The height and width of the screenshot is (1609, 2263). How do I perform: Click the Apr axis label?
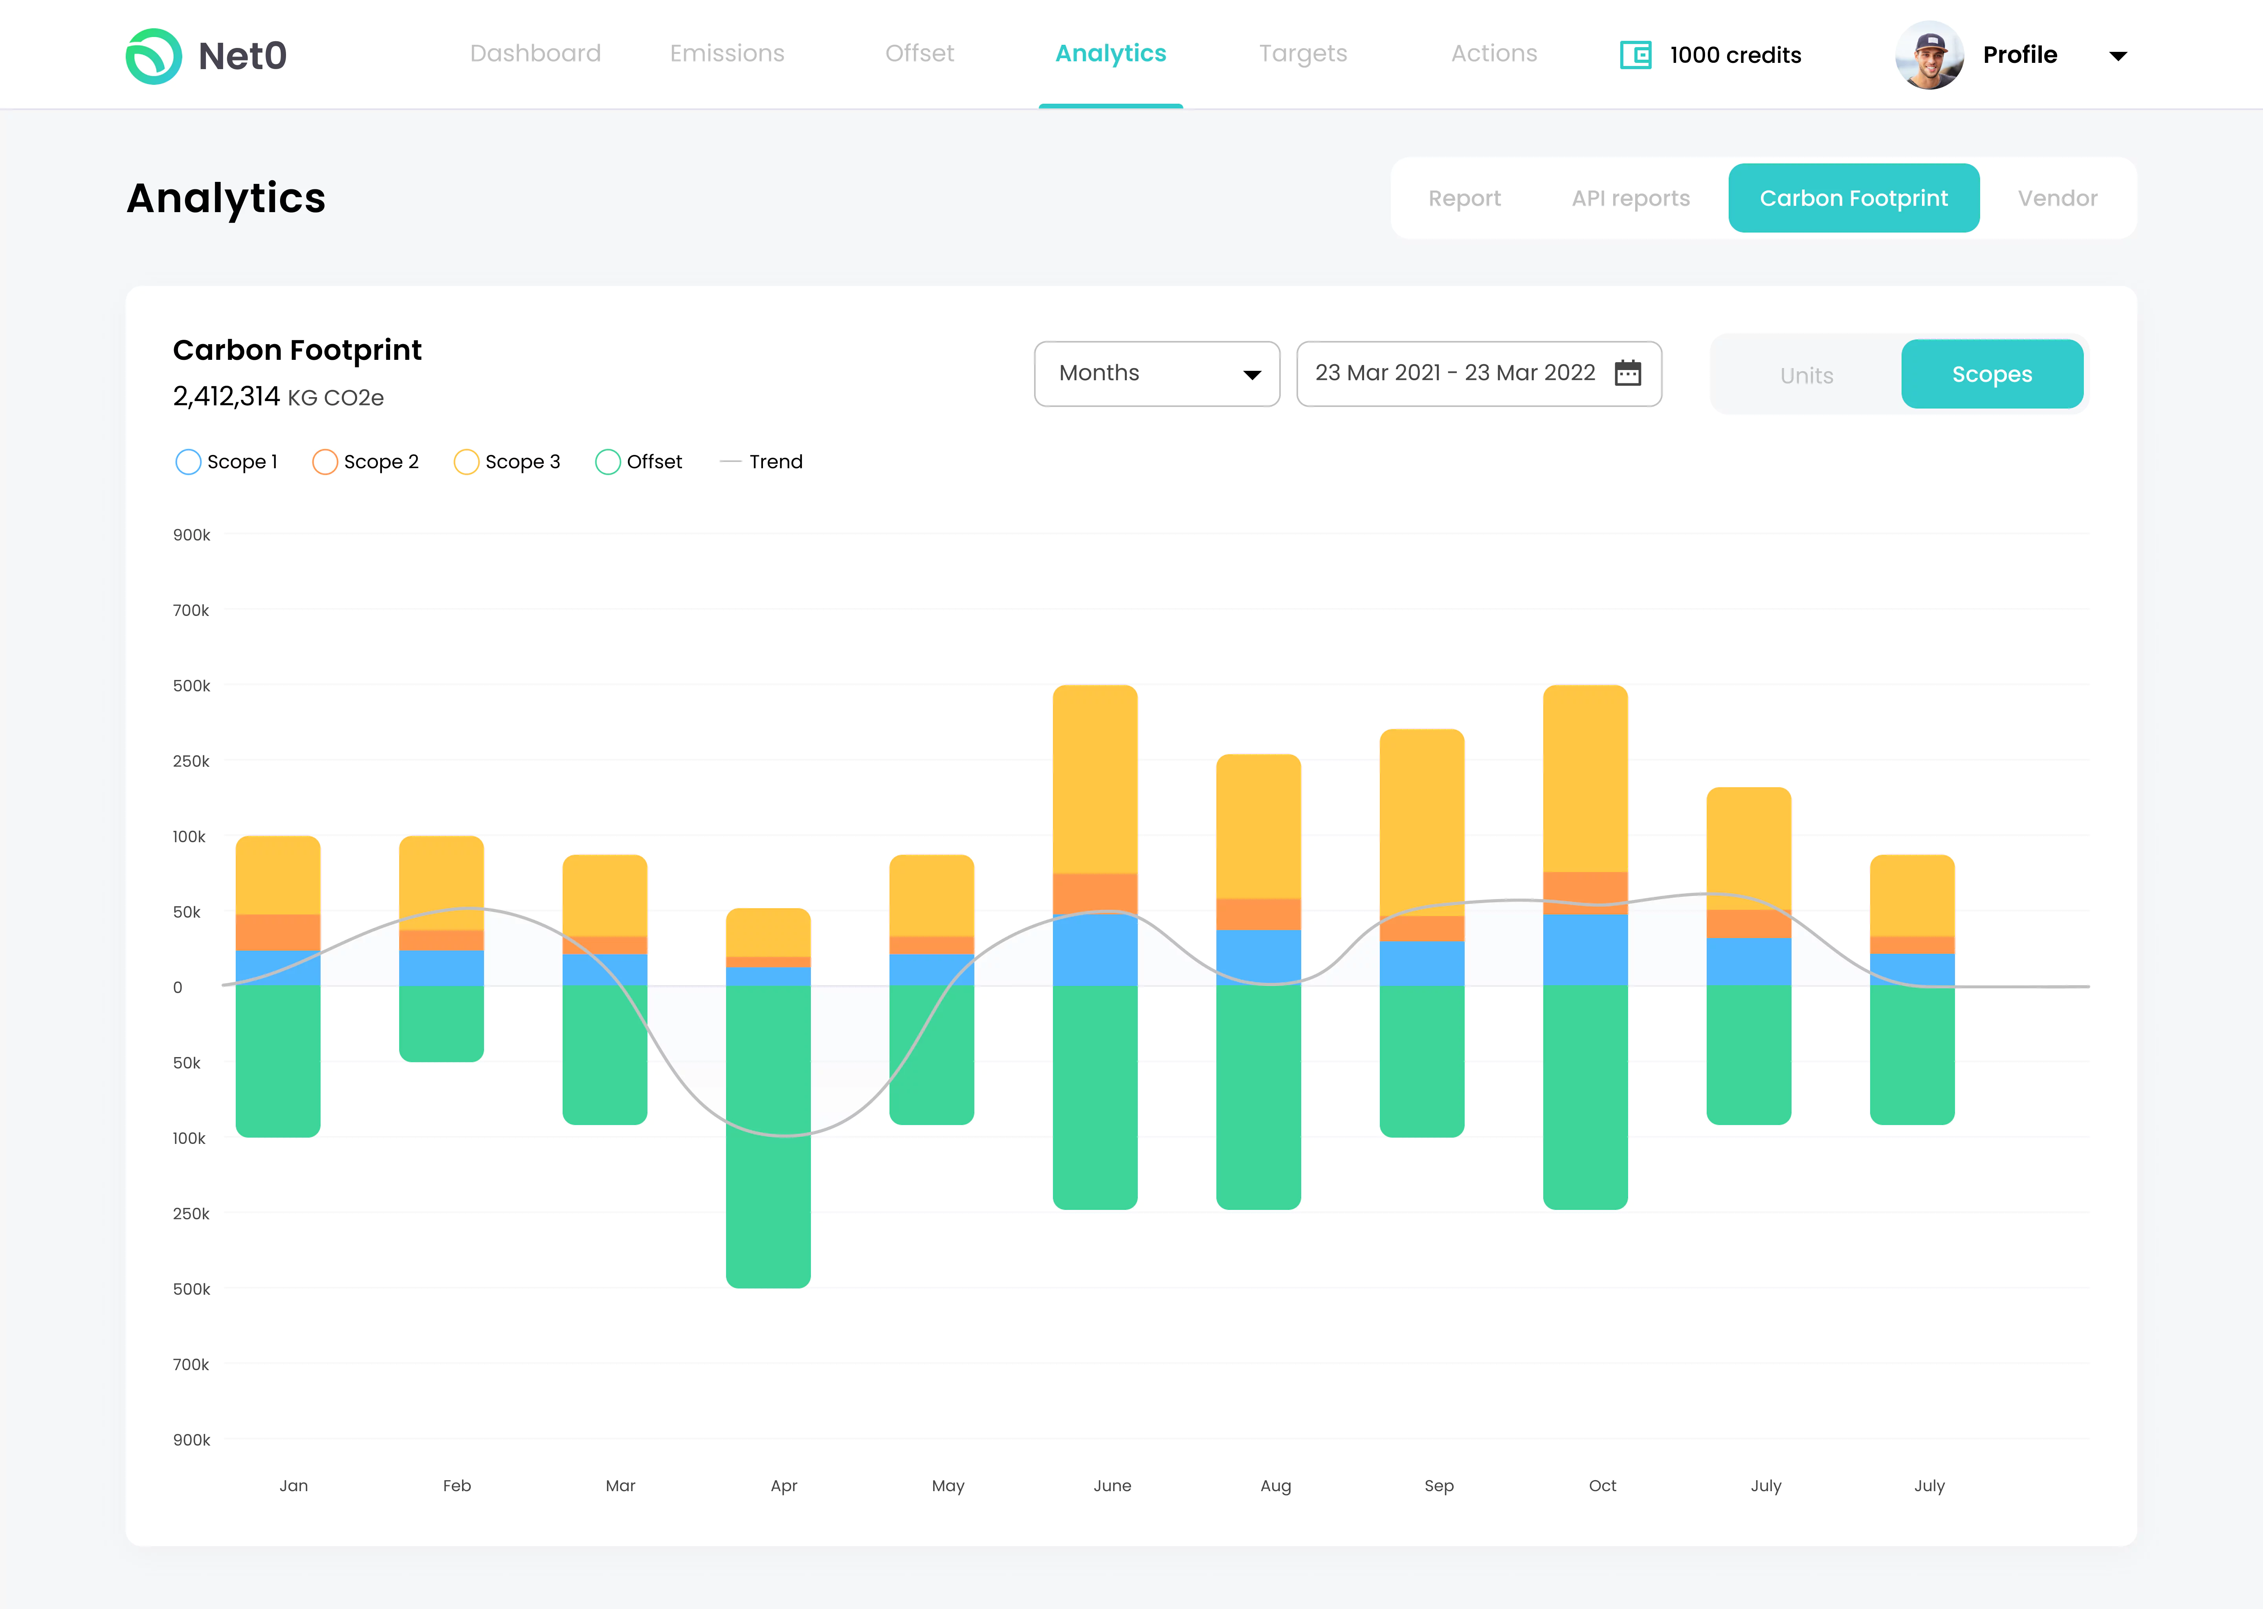(784, 1486)
